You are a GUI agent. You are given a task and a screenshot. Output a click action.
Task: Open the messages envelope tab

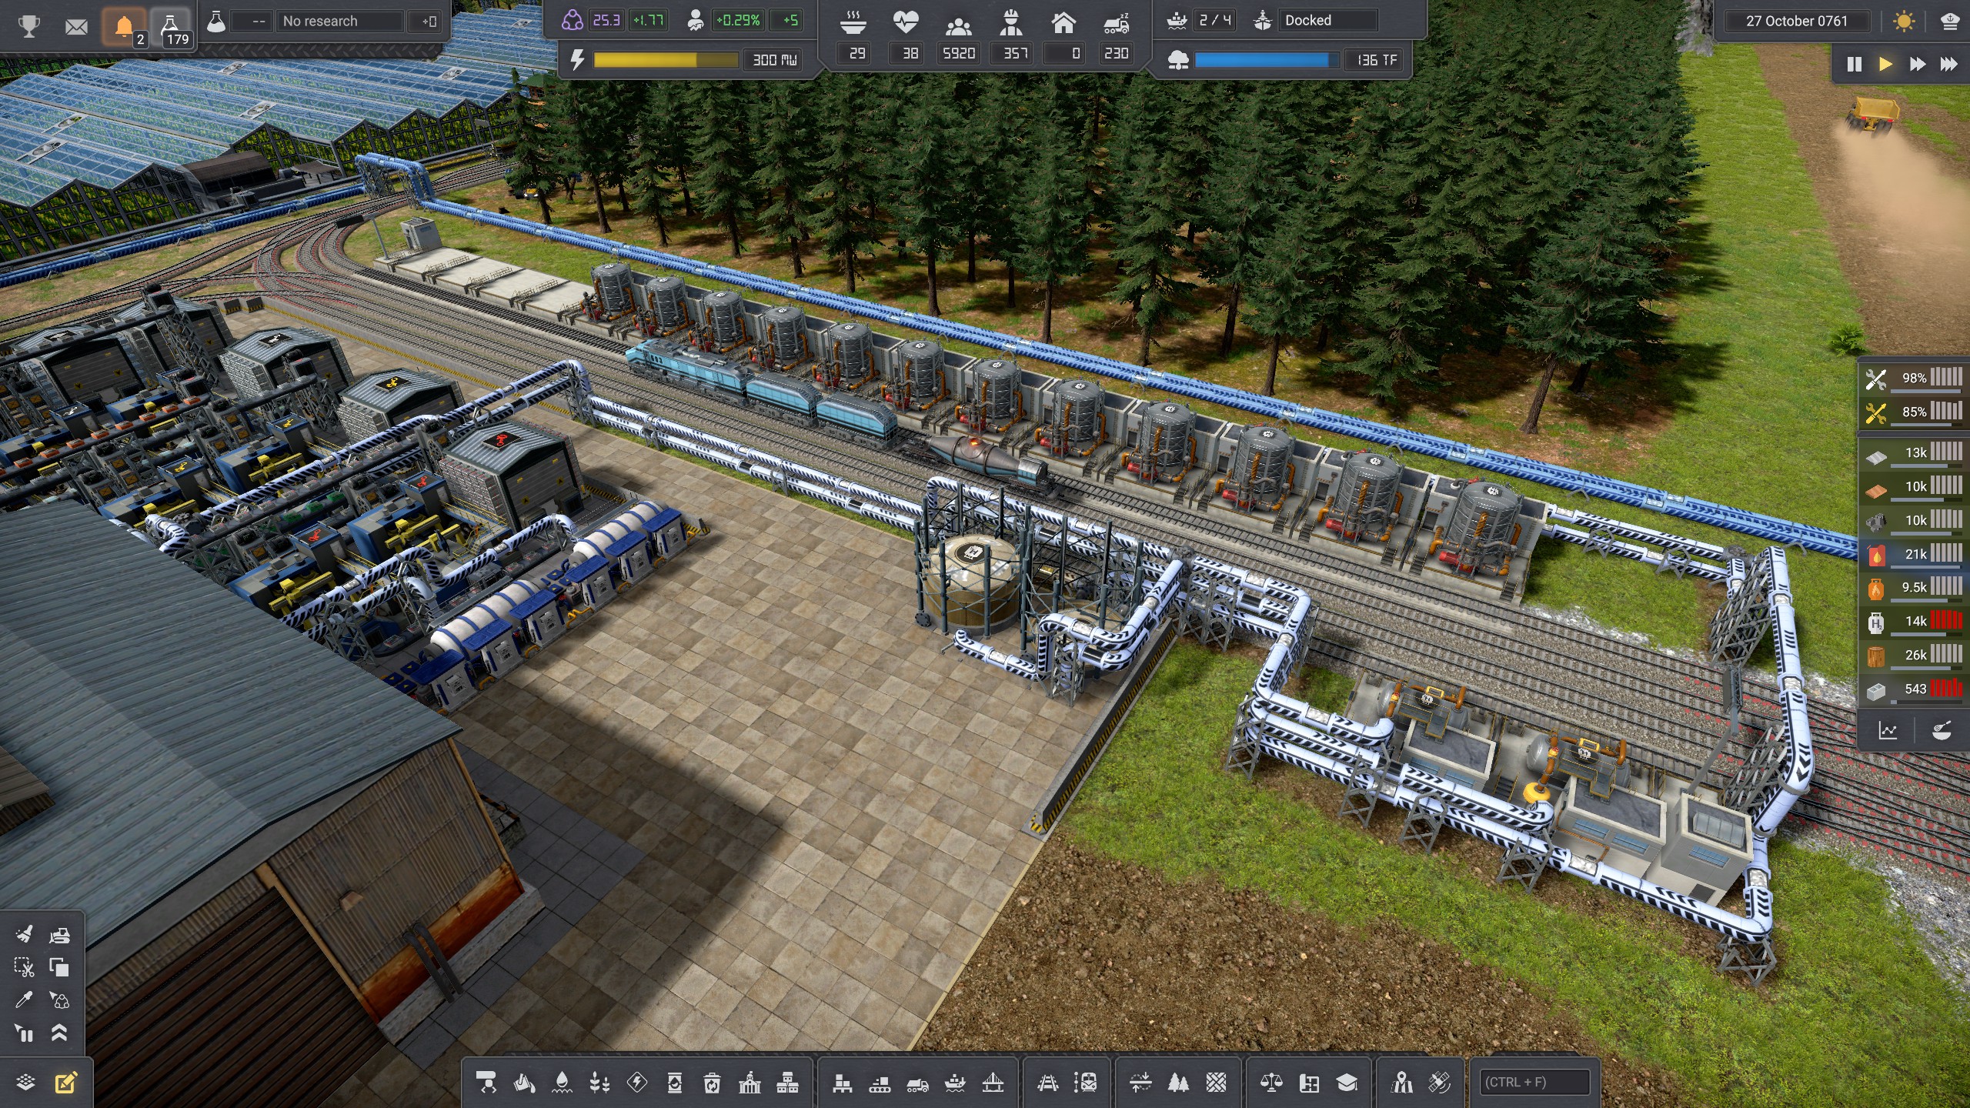tap(76, 27)
